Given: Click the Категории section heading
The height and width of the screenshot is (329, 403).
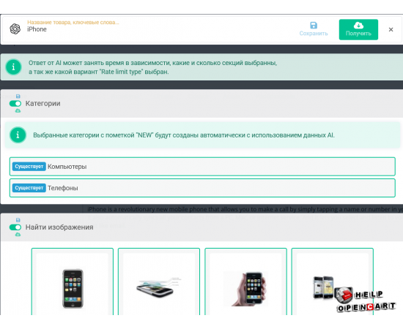Looking at the screenshot, I should coord(43,104).
